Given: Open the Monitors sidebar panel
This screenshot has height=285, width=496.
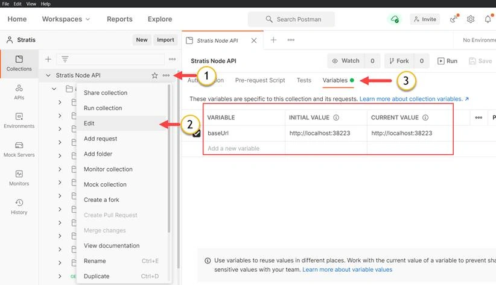Looking at the screenshot, I should (19, 178).
